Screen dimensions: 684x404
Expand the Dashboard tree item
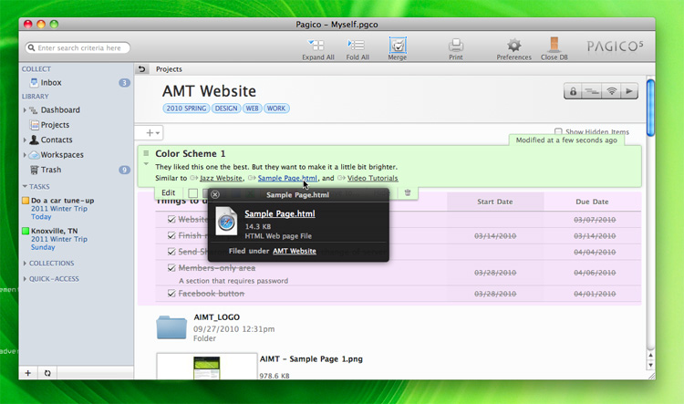point(25,110)
